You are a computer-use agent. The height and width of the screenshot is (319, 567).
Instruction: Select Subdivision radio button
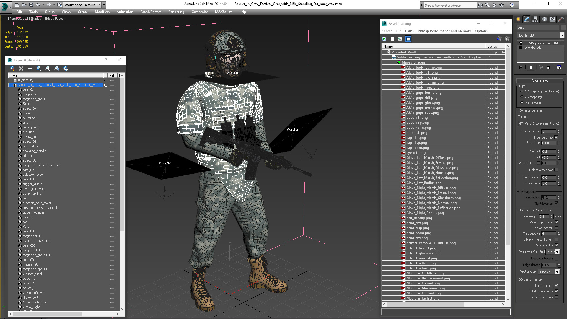click(x=522, y=103)
